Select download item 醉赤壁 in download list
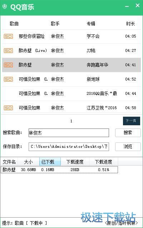 [9, 170]
